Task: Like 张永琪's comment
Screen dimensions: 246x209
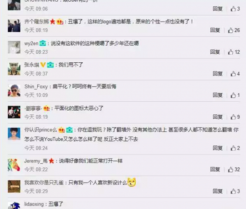Action: tap(235, 74)
